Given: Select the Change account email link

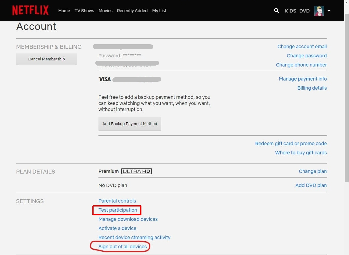Looking at the screenshot, I should pos(302,47).
